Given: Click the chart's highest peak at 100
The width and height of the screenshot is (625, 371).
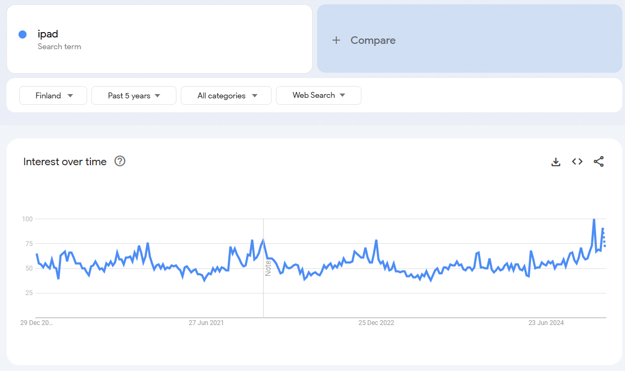Looking at the screenshot, I should click(x=593, y=220).
